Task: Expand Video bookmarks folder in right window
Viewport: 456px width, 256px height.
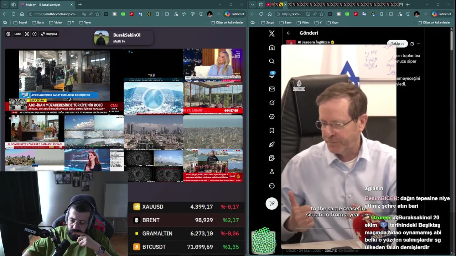Action: [x=303, y=22]
